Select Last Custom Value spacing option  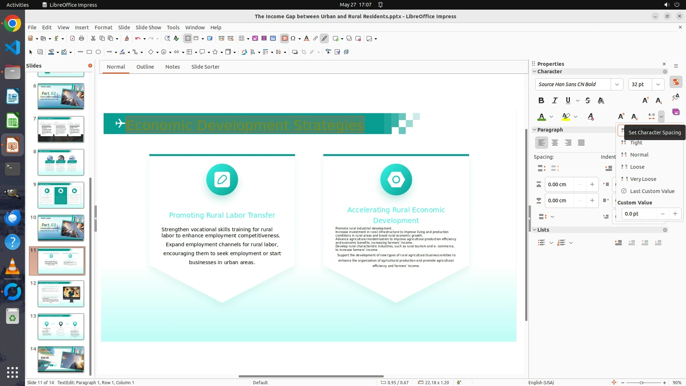[652, 191]
